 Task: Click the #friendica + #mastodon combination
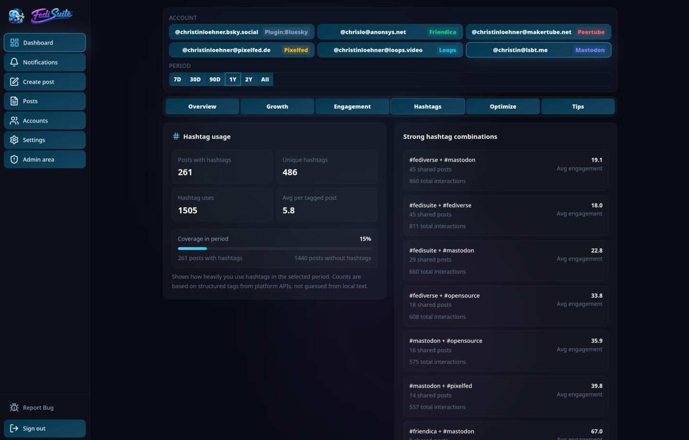coord(506,431)
